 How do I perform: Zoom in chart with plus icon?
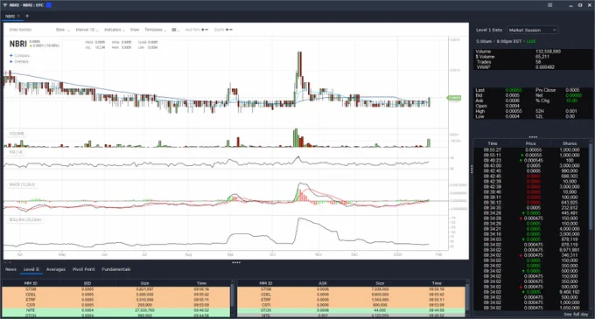pos(227,30)
